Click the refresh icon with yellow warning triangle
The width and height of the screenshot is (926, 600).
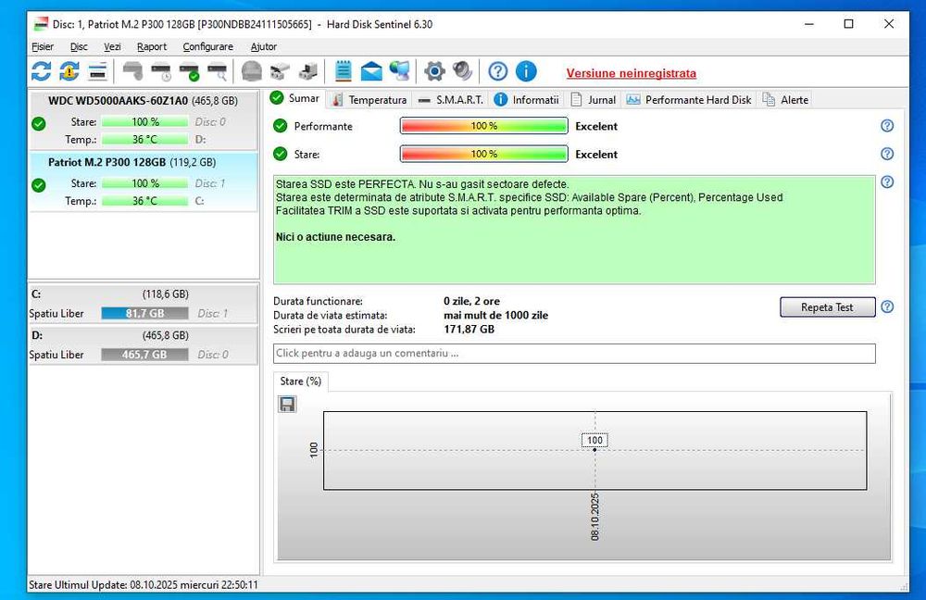pyautogui.click(x=69, y=71)
